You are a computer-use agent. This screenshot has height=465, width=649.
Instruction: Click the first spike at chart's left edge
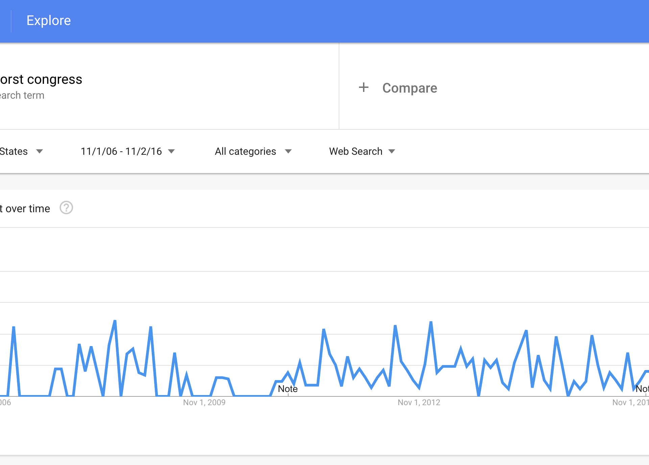[x=14, y=328]
